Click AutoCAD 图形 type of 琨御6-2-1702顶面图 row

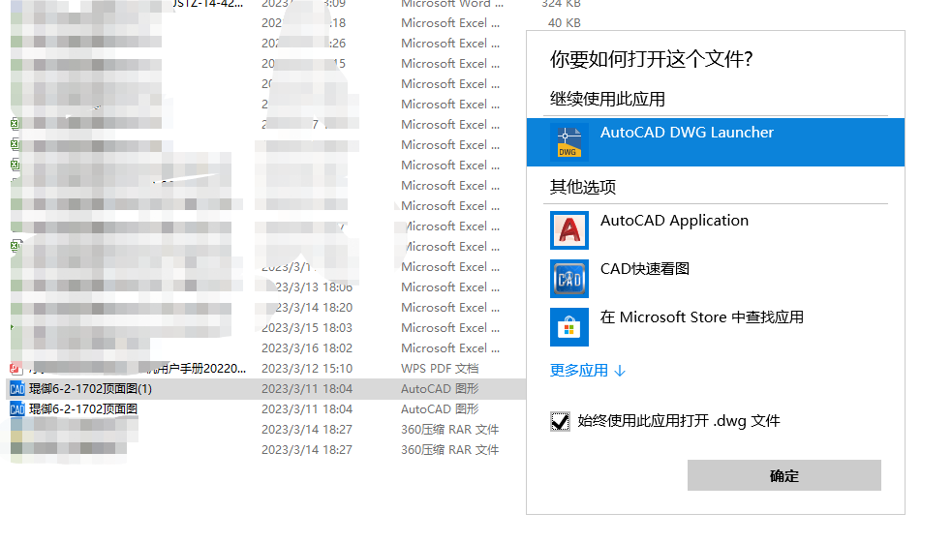click(x=440, y=409)
